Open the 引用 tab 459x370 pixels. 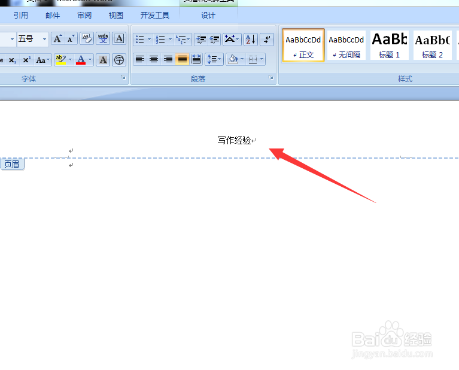[21, 15]
